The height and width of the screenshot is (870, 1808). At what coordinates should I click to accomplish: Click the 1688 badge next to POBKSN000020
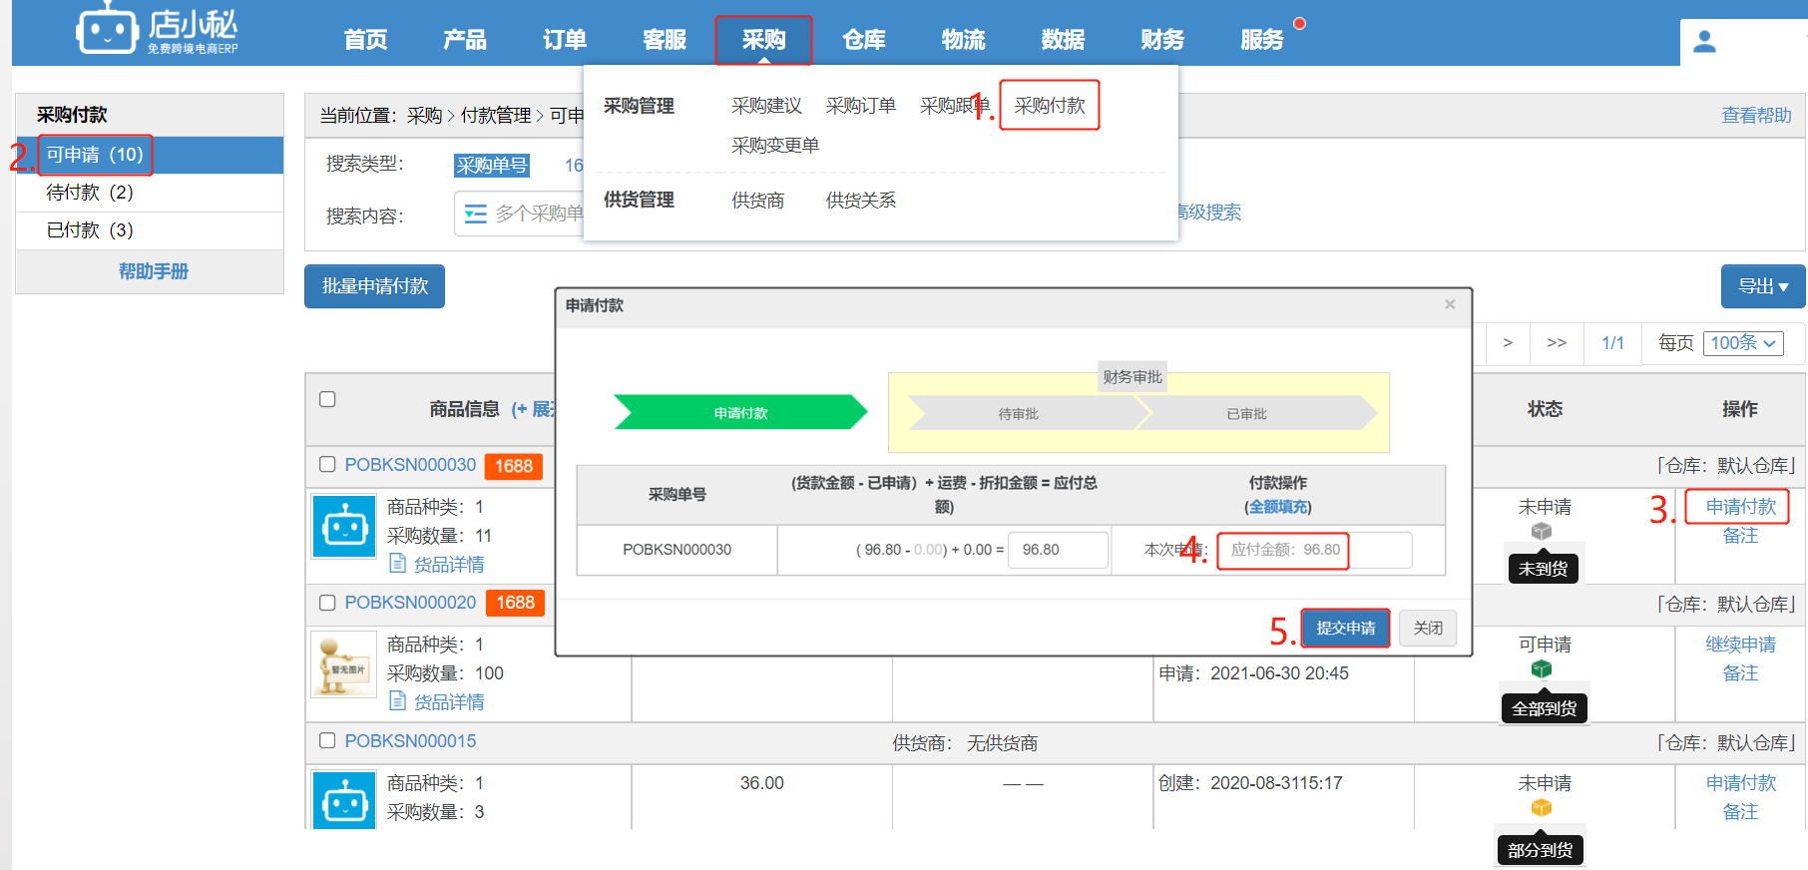click(x=515, y=603)
